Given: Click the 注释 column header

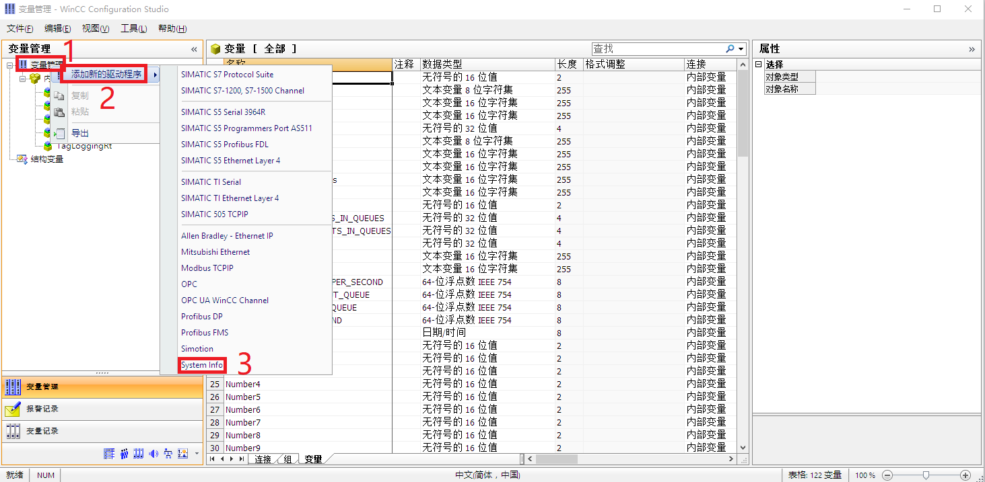Looking at the screenshot, I should (406, 65).
